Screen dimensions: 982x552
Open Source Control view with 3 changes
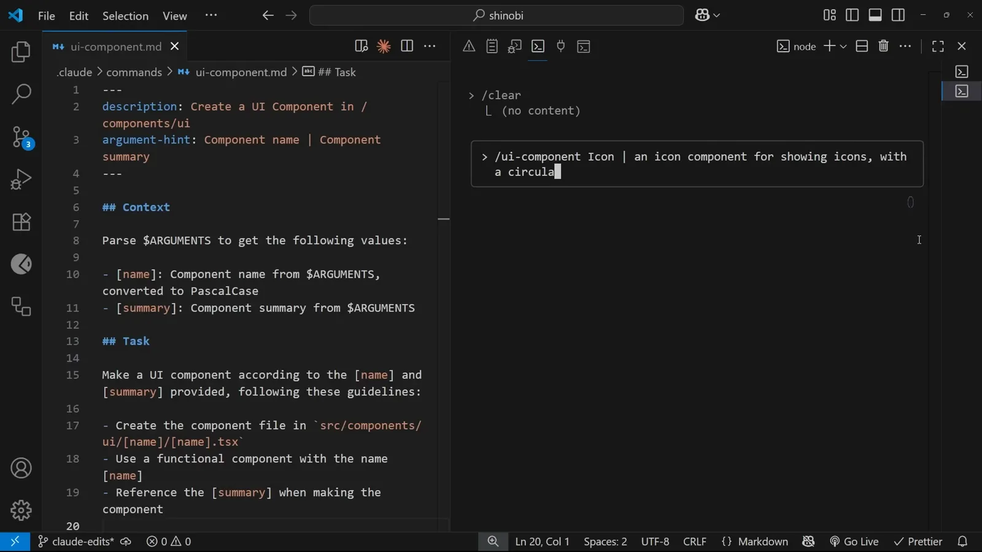[21, 137]
